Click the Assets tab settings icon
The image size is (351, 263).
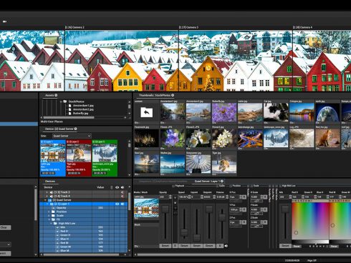56,95
